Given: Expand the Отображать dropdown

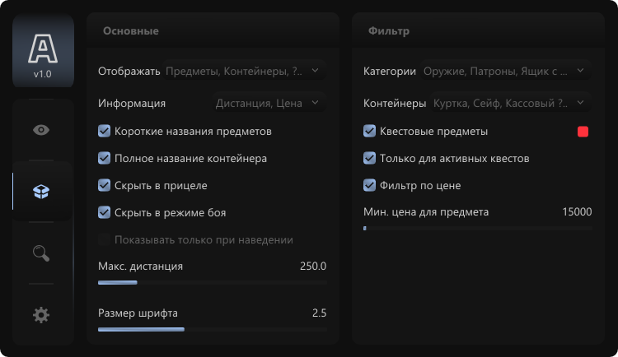Looking at the screenshot, I should 245,71.
